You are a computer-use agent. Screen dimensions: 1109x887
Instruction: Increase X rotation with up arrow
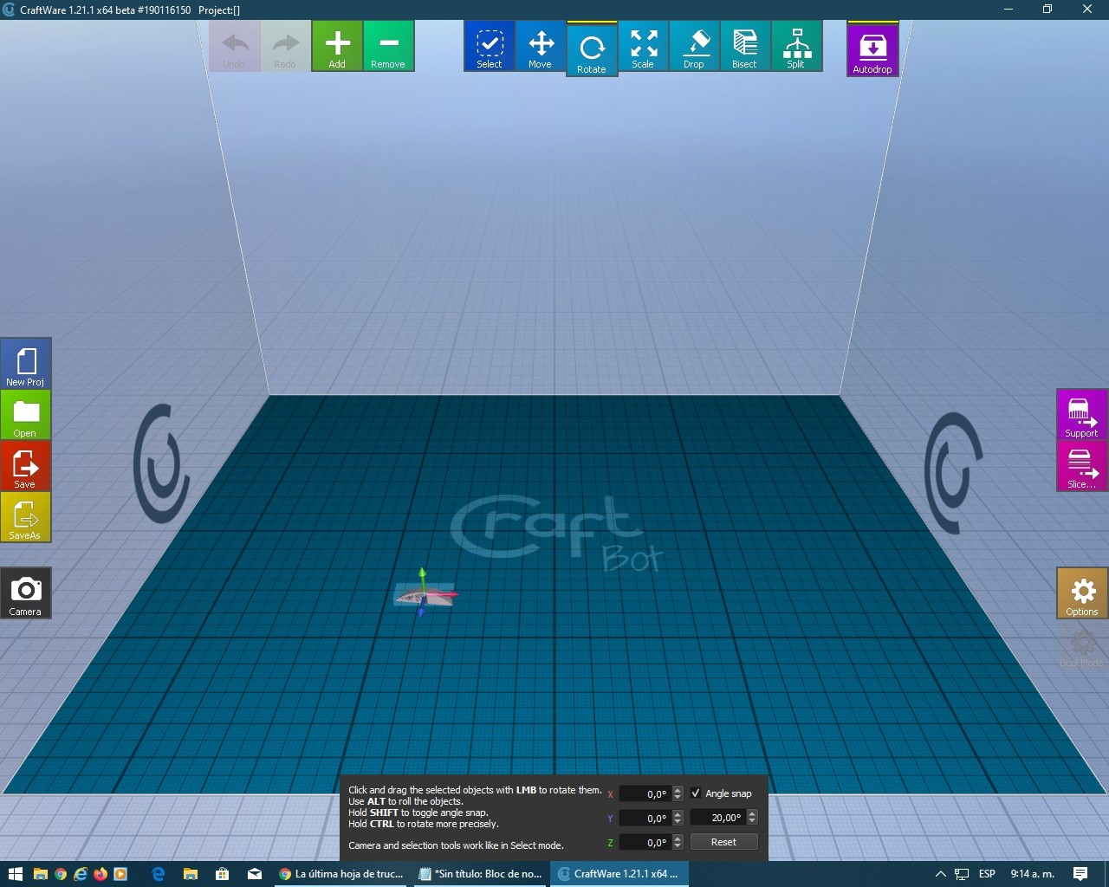pyautogui.click(x=678, y=790)
